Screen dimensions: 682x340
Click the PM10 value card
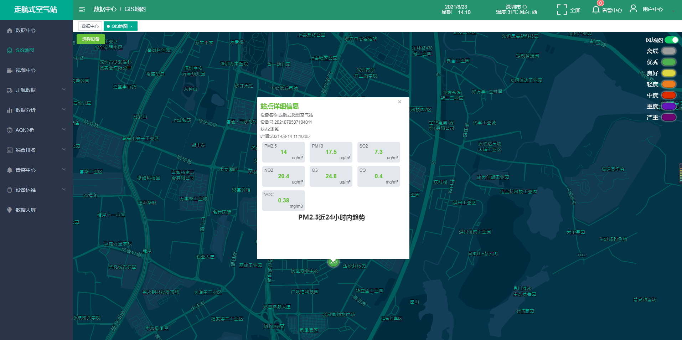331,152
